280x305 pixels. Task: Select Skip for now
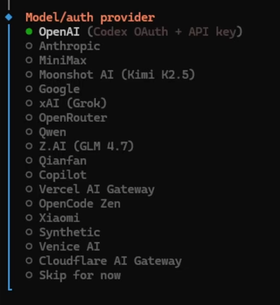[x=73, y=276]
